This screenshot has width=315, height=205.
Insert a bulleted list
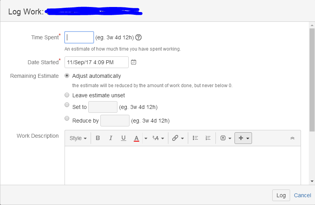click(x=195, y=138)
